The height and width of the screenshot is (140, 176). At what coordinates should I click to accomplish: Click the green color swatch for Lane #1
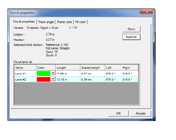click(43, 73)
